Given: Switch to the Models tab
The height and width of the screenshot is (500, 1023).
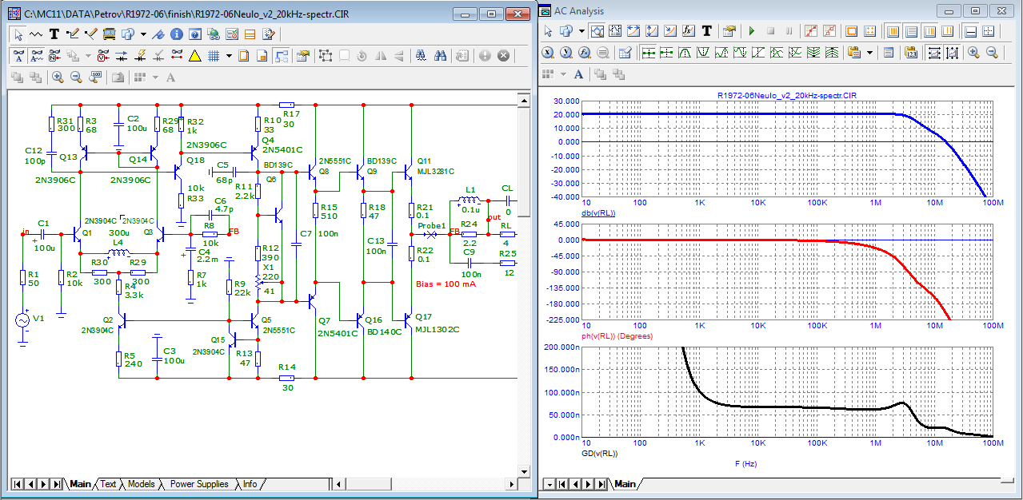Looking at the screenshot, I should tap(141, 484).
